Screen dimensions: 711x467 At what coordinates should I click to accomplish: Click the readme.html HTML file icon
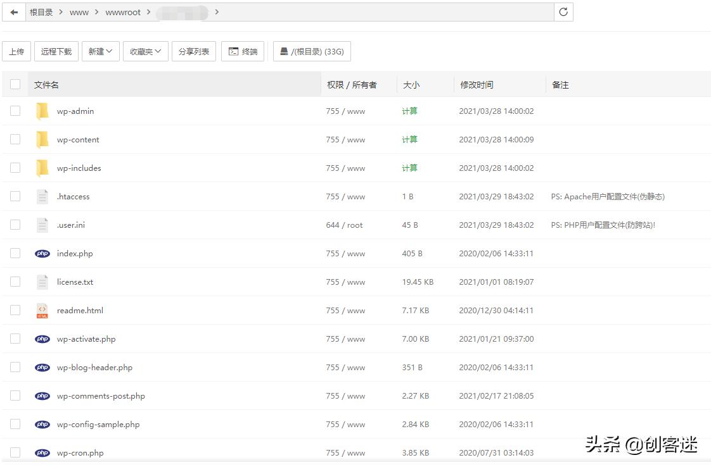(42, 311)
